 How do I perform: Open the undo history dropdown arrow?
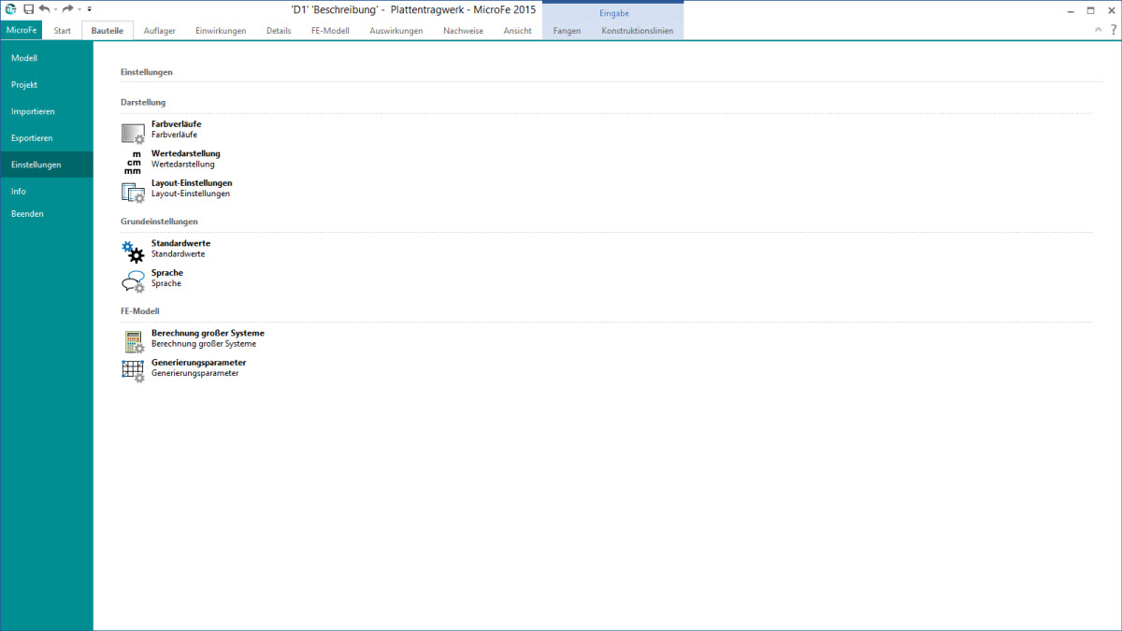click(55, 9)
